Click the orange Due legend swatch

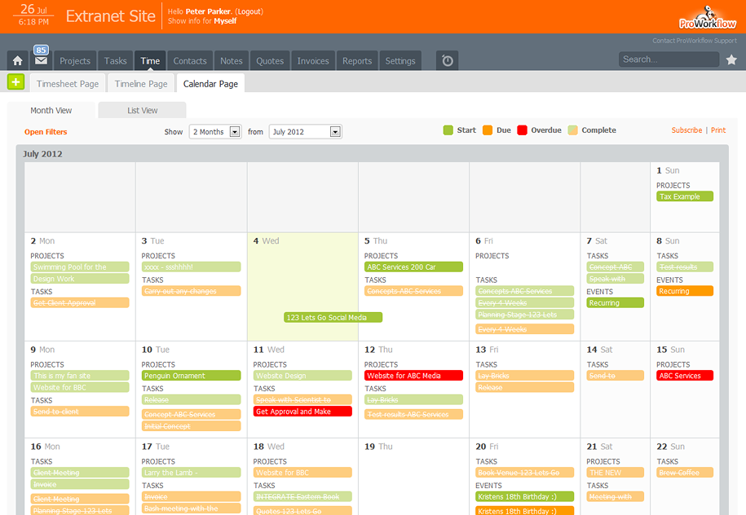[x=488, y=130]
